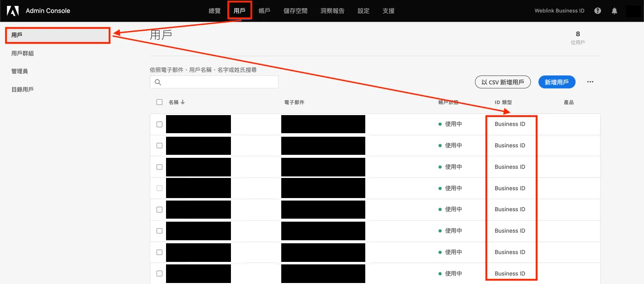Tick the checkbox of the seventh user row
This screenshot has height=284, width=644.
159,252
